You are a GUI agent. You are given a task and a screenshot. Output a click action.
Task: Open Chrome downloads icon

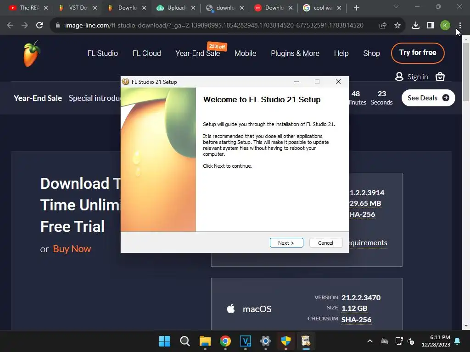pyautogui.click(x=416, y=26)
